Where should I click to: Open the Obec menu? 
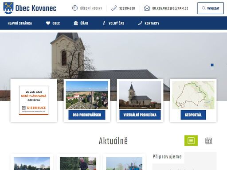[56, 23]
